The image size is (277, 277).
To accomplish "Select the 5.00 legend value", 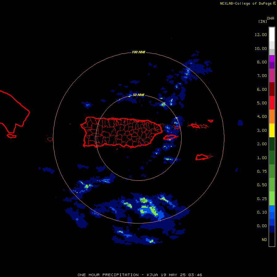I will click(262, 103).
